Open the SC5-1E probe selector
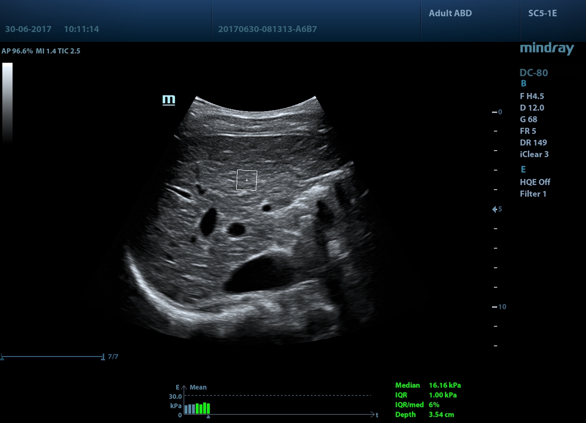The image size is (586, 423). [x=542, y=13]
